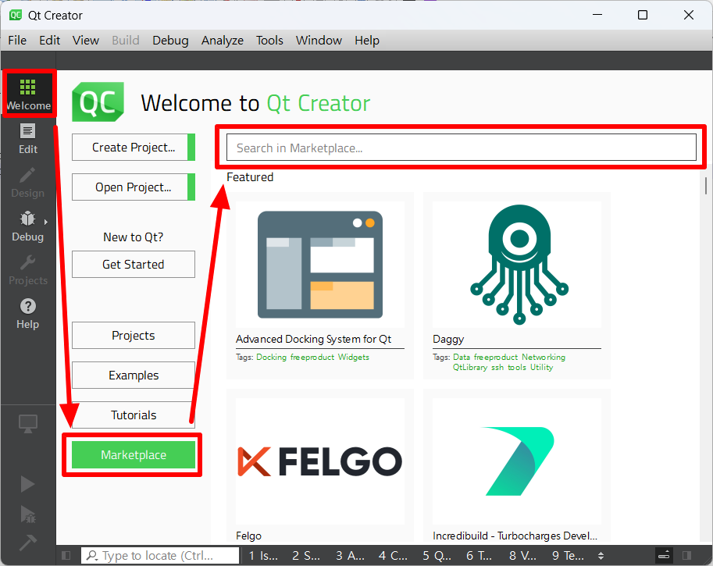Click the Incredibuild - Turbocharges Devel... title
Image resolution: width=713 pixels, height=566 pixels.
[x=515, y=536]
